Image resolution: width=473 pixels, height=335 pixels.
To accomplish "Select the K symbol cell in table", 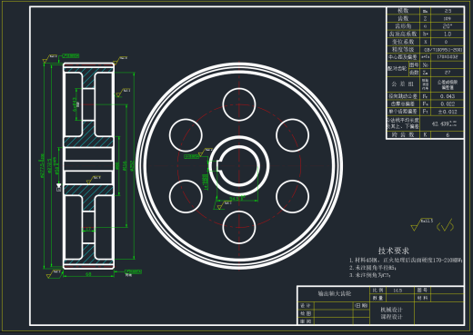I will (425, 134).
